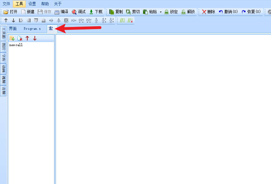Open the 音频 side panel tab
271x184 pixels.
point(3,91)
